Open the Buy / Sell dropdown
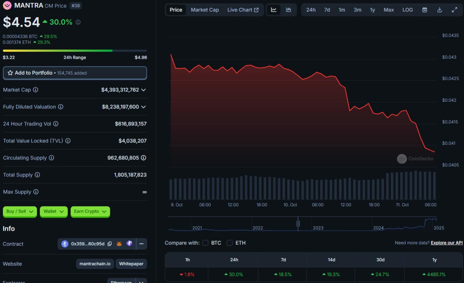This screenshot has height=283, width=464. (20, 212)
